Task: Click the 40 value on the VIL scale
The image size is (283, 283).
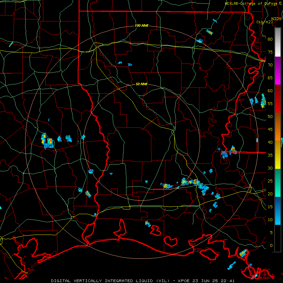Action: tap(270, 142)
